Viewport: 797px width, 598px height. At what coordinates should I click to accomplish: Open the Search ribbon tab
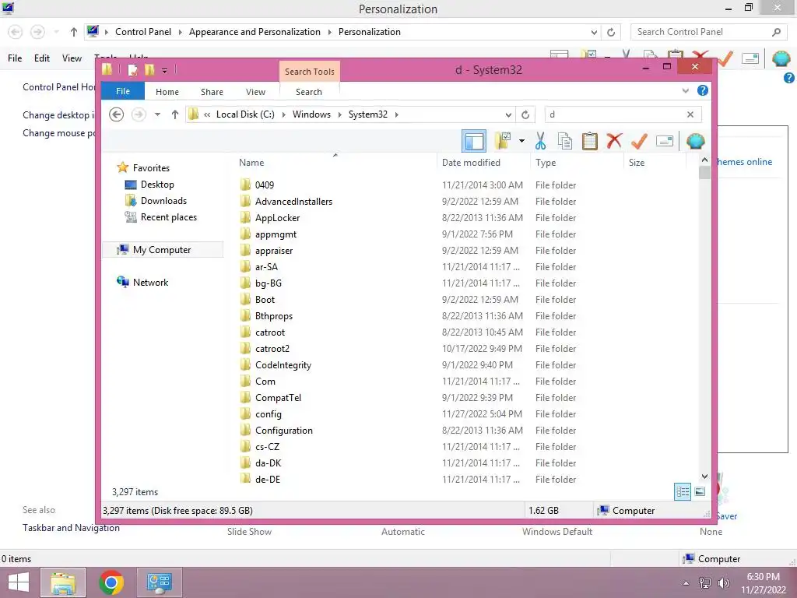coord(309,92)
